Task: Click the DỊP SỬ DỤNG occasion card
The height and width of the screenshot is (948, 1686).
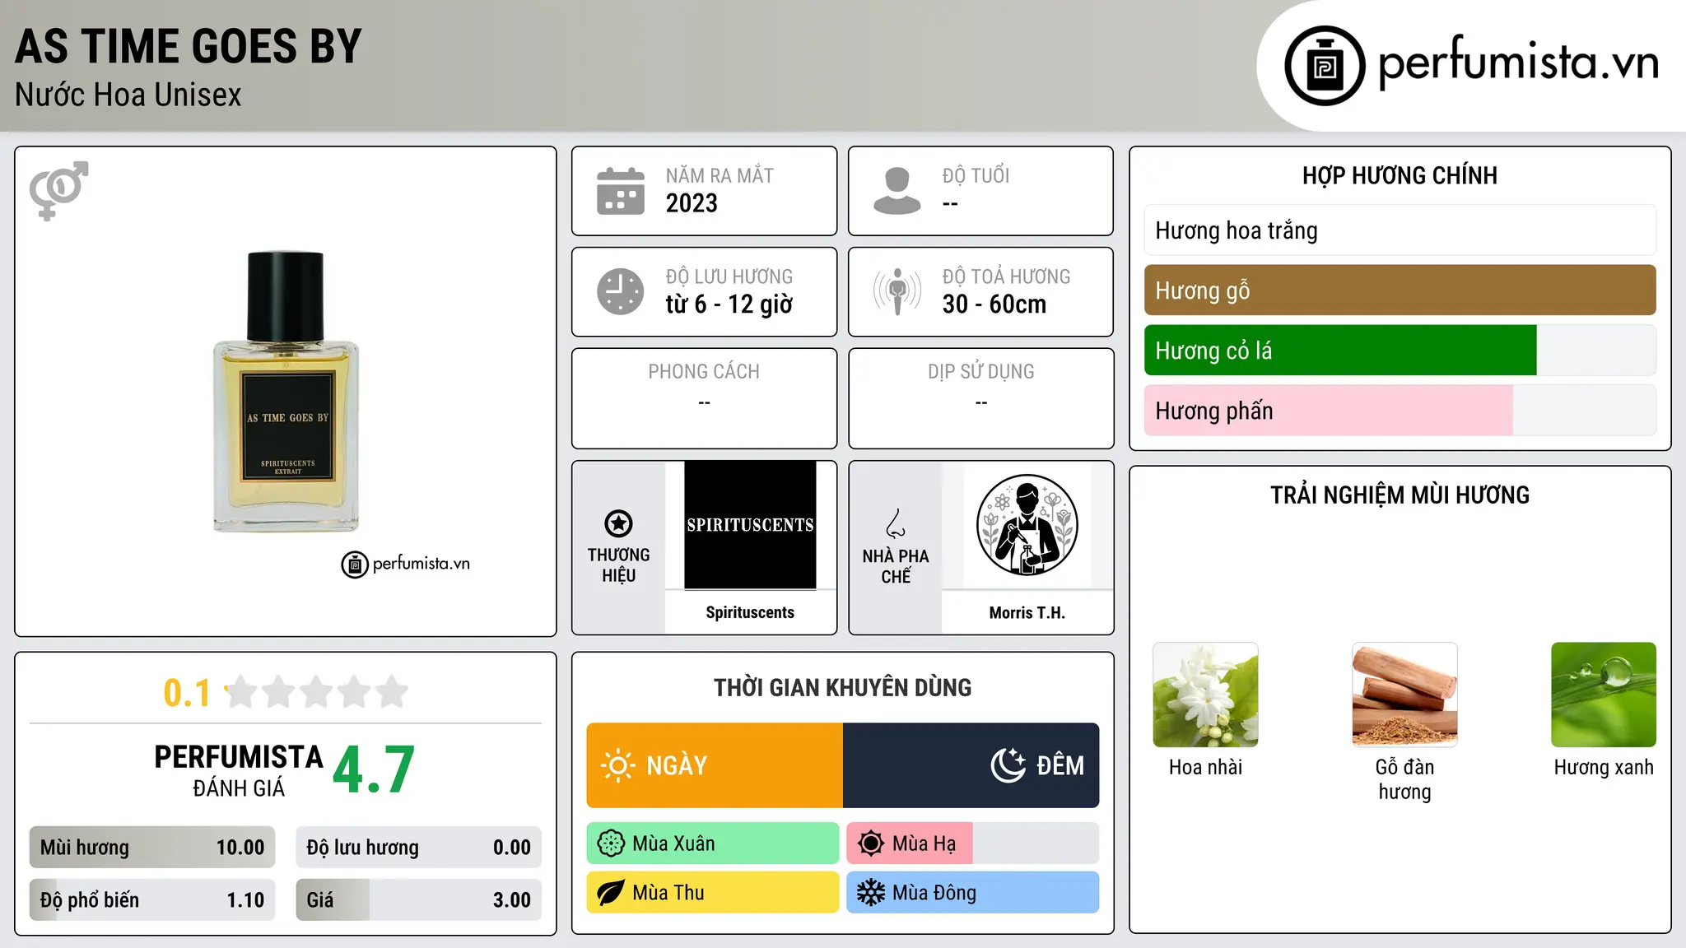Action: click(x=981, y=399)
